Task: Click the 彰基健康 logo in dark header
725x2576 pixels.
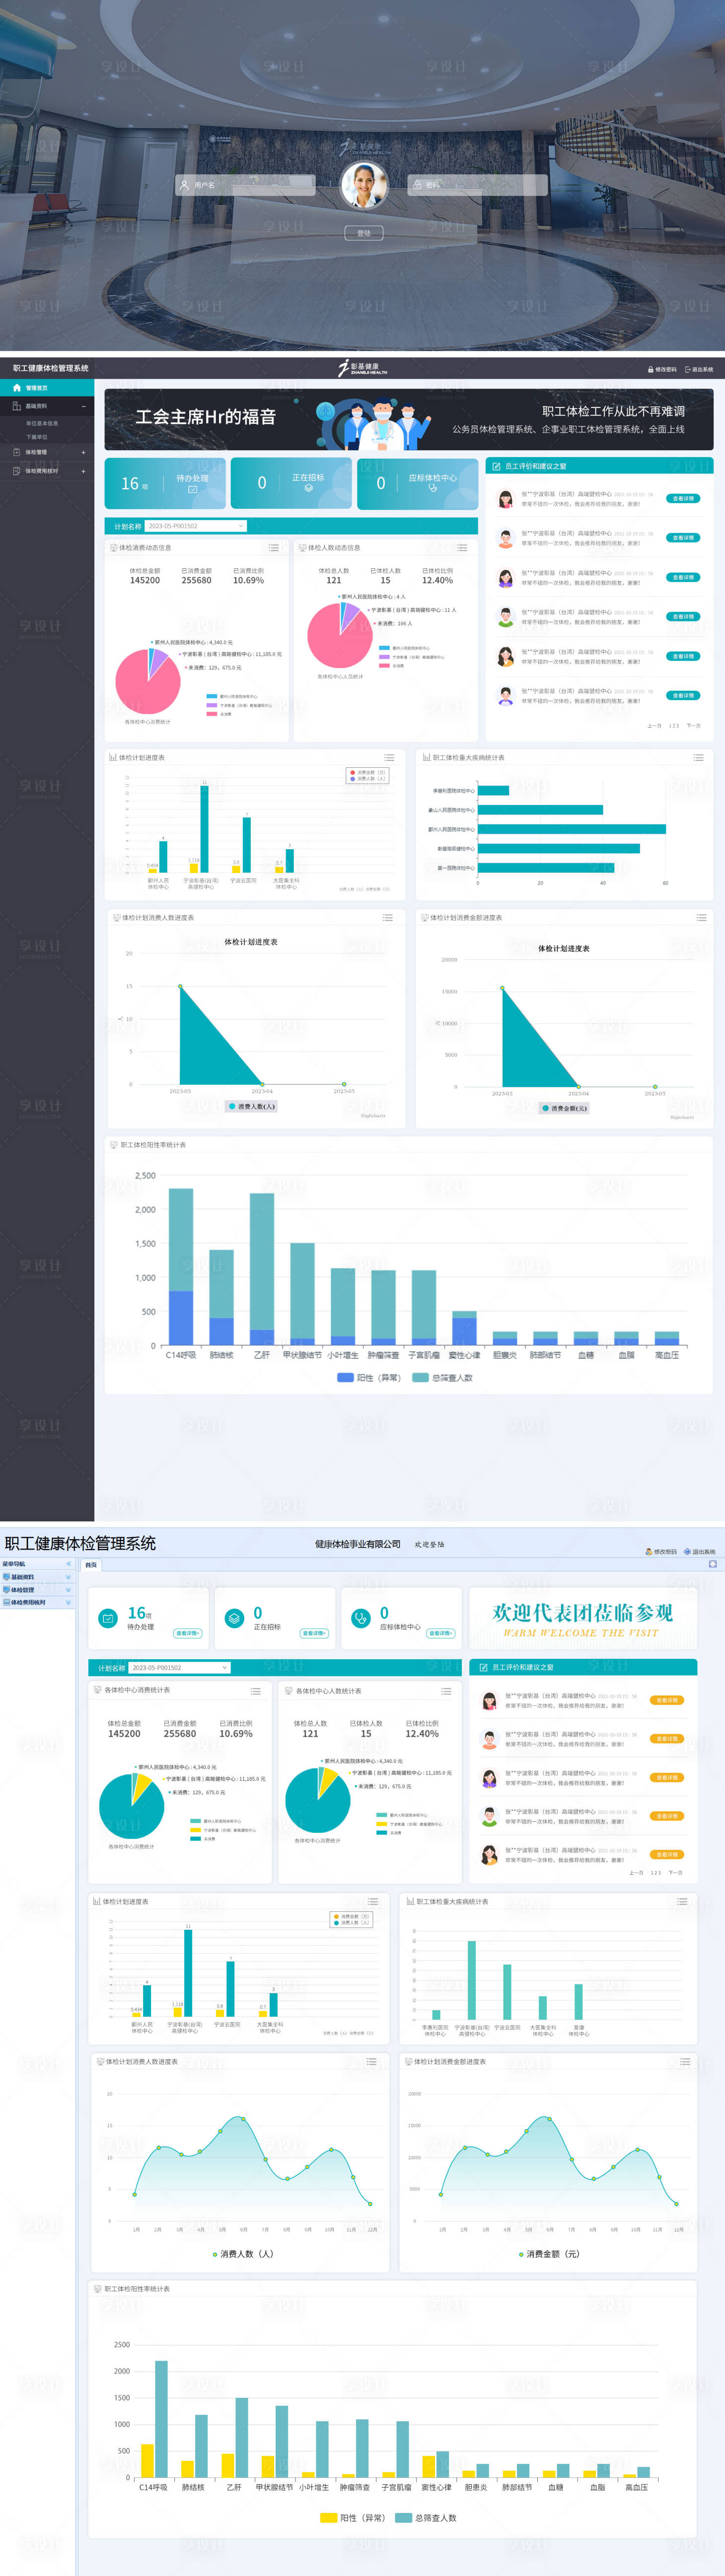Action: (x=362, y=368)
